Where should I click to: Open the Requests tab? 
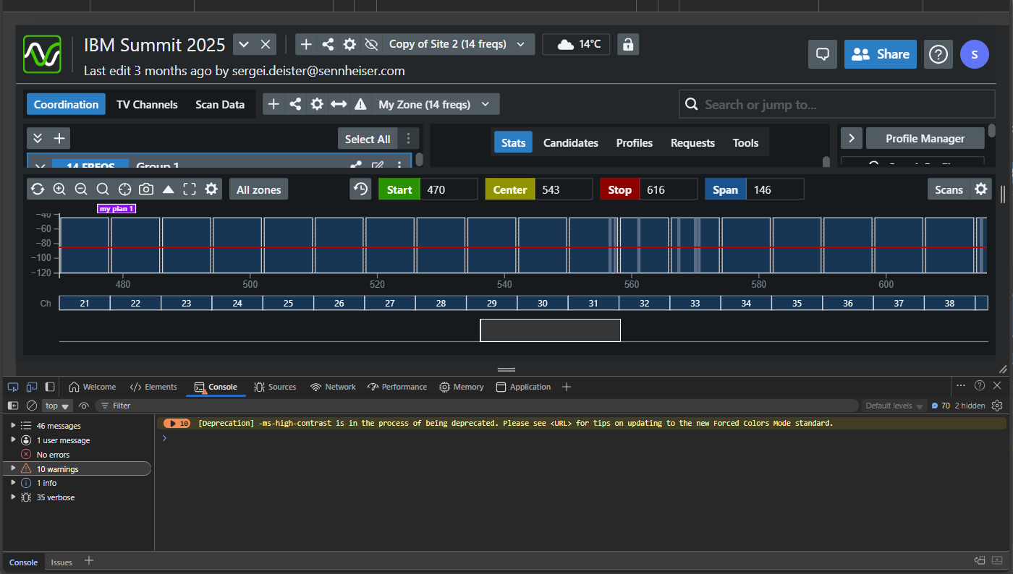692,142
